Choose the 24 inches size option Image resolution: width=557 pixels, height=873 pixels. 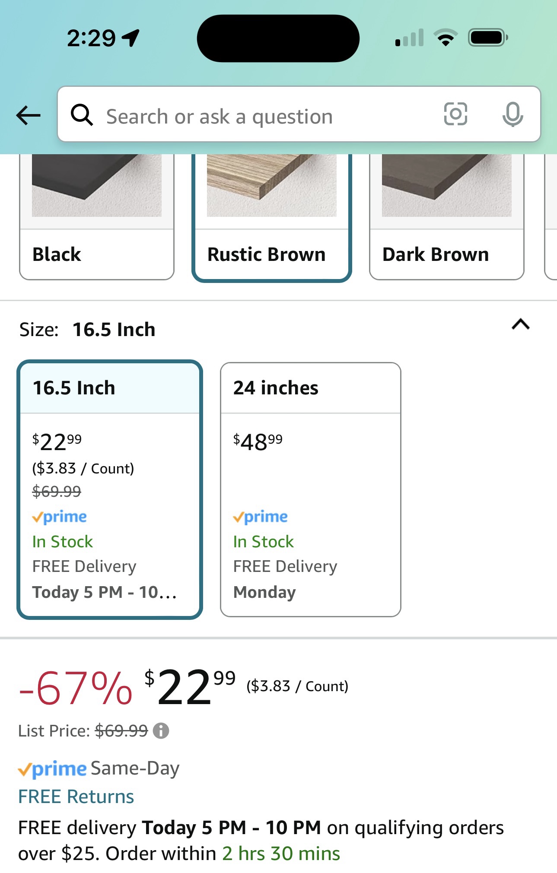[311, 489]
